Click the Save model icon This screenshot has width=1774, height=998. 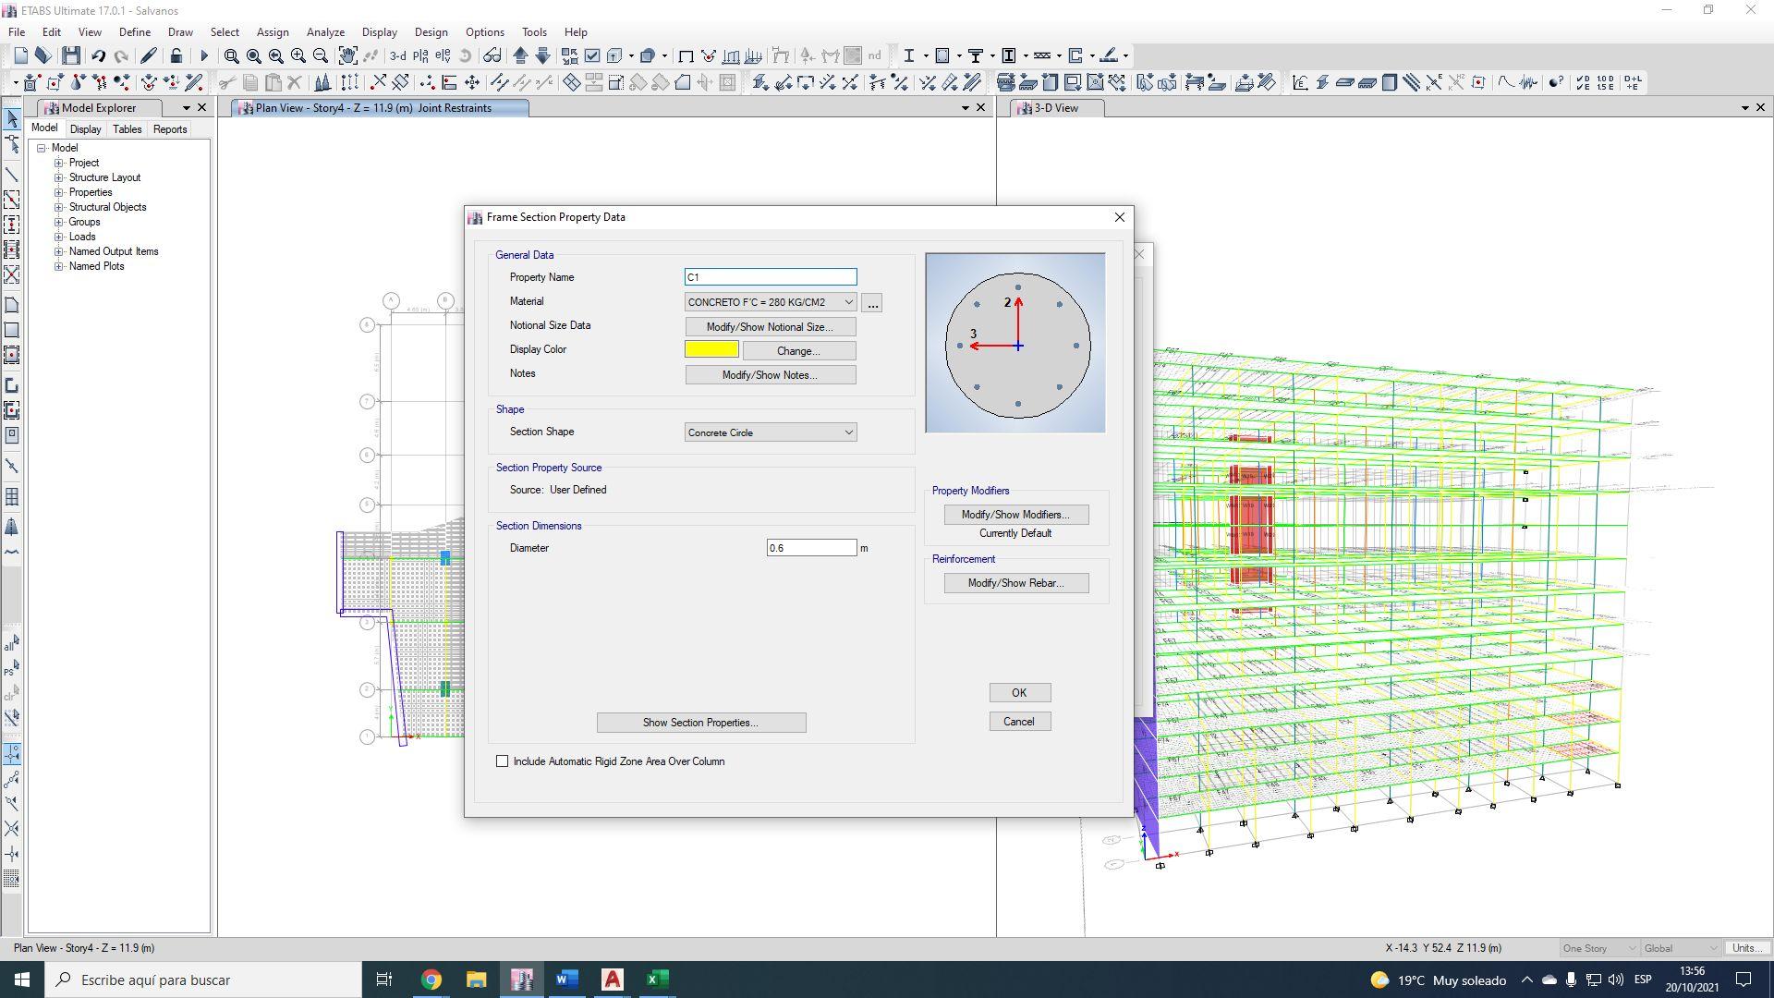coord(71,55)
